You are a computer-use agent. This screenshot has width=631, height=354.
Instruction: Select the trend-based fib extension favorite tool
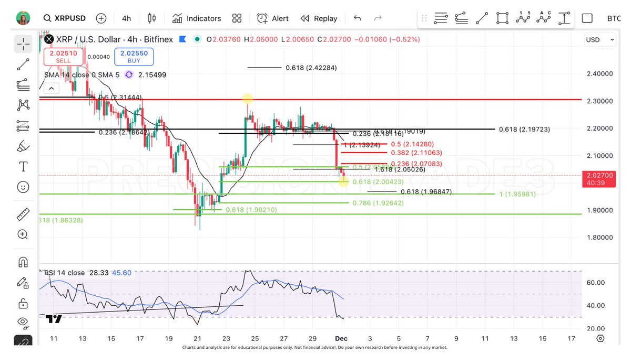(x=461, y=18)
